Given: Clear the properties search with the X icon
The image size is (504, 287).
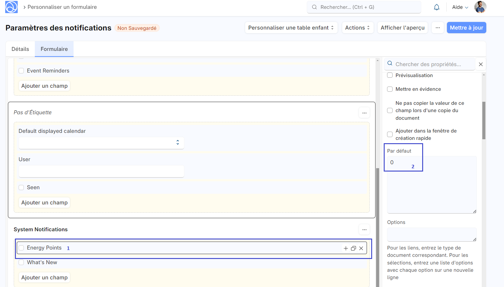Looking at the screenshot, I should click(x=481, y=64).
